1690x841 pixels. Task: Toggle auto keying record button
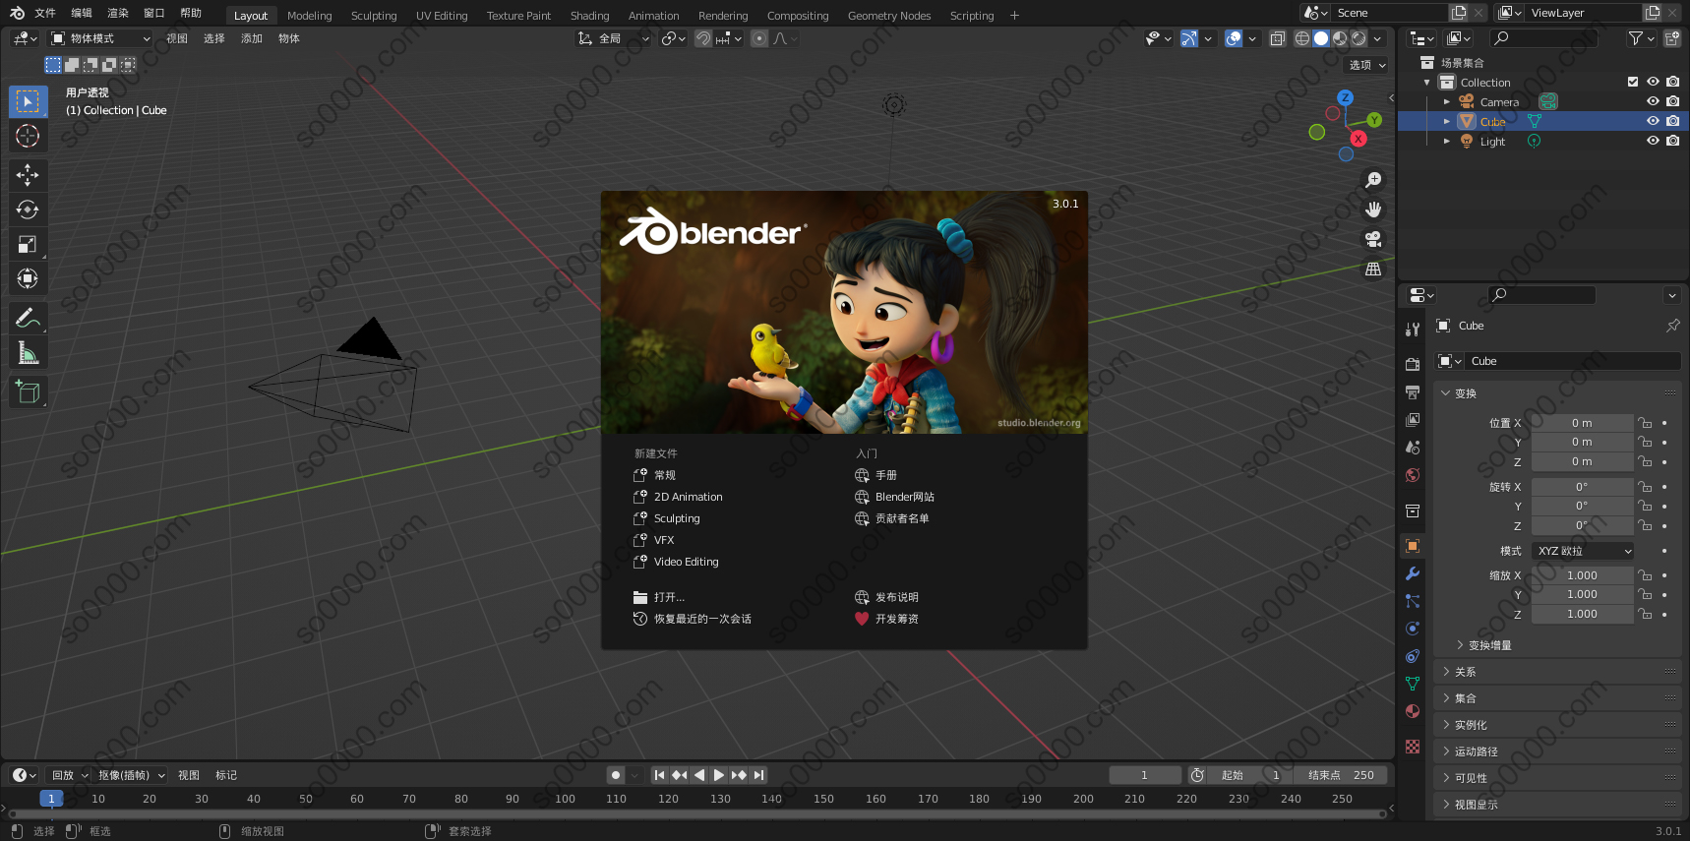click(x=616, y=775)
